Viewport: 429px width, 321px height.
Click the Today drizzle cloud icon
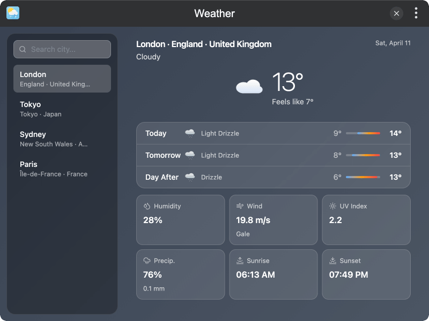coord(190,133)
